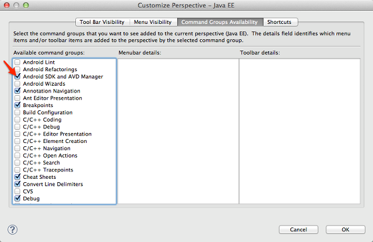Enable the C/C++ Search checkbox
Viewport: 373px width, 242px height.
(x=17, y=163)
